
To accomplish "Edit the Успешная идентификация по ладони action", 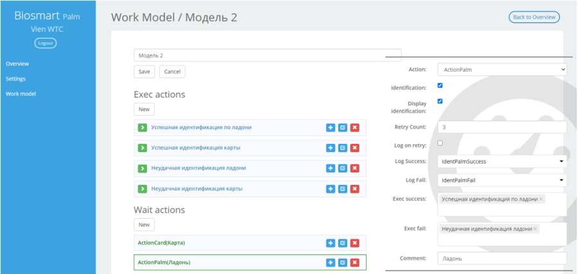I will [343, 128].
